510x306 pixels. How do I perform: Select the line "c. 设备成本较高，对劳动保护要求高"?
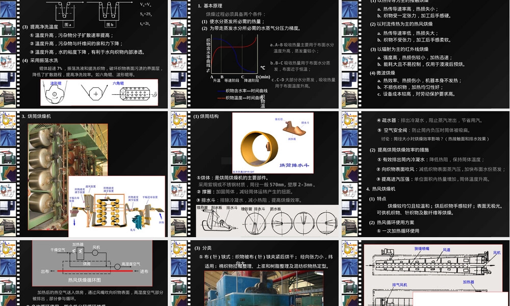[x=417, y=94]
